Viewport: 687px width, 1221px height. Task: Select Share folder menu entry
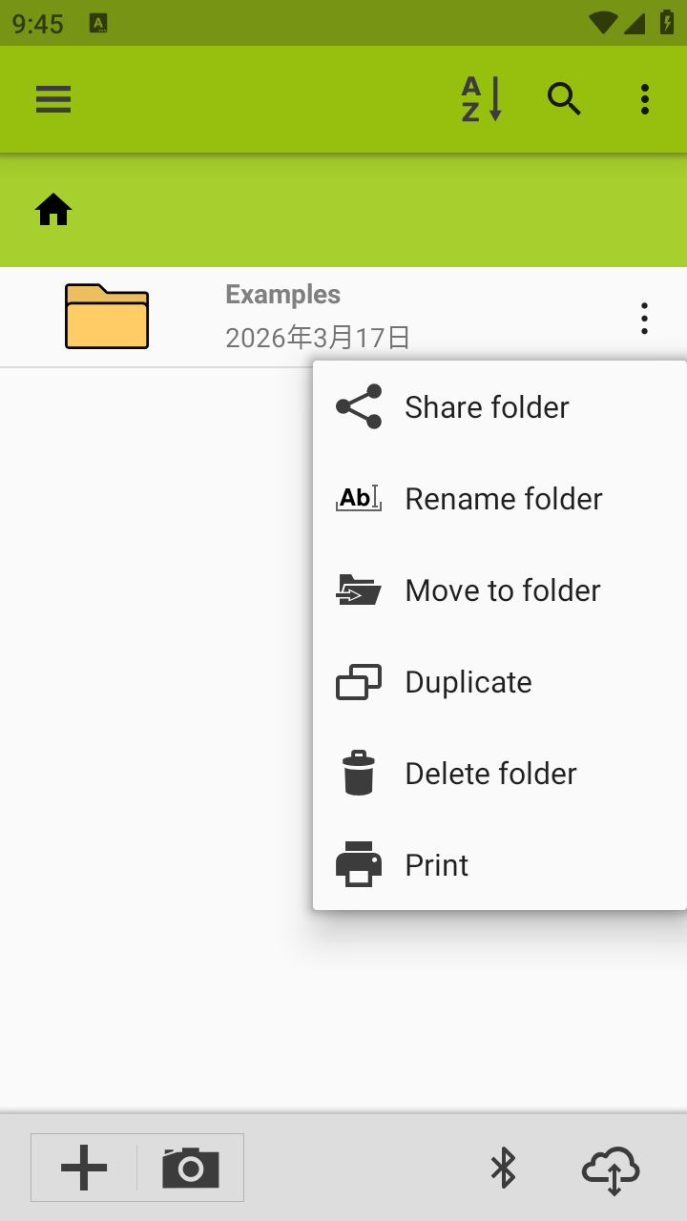pyautogui.click(x=487, y=407)
